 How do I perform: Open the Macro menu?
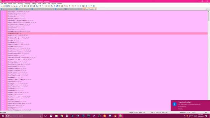click(x=44, y=4)
